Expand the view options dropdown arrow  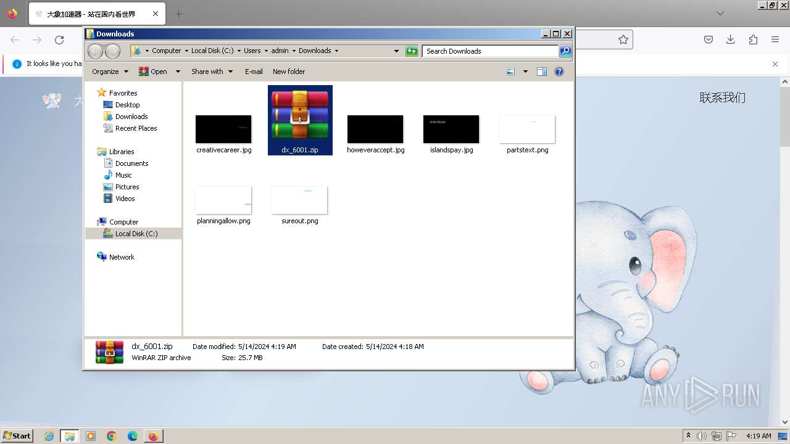525,72
